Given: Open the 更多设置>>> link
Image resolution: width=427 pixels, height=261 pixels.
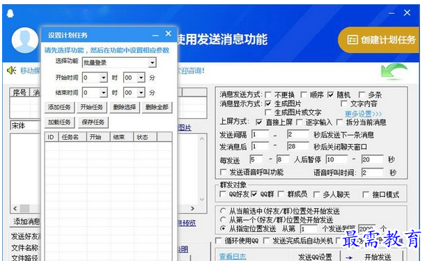Looking at the screenshot, I should 364,113.
